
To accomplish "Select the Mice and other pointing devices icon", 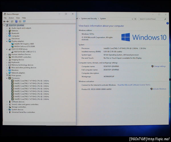I will click(x=10, y=68).
